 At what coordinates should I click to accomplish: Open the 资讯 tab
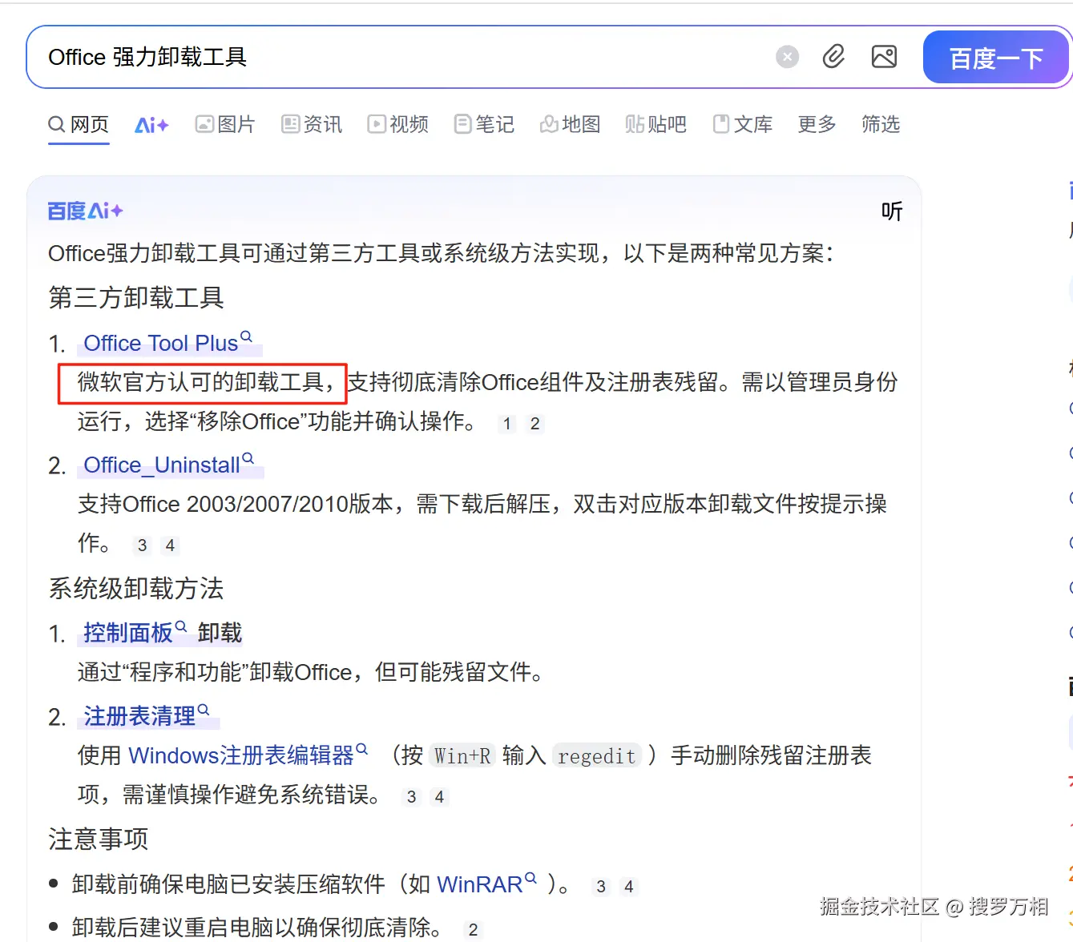click(312, 124)
